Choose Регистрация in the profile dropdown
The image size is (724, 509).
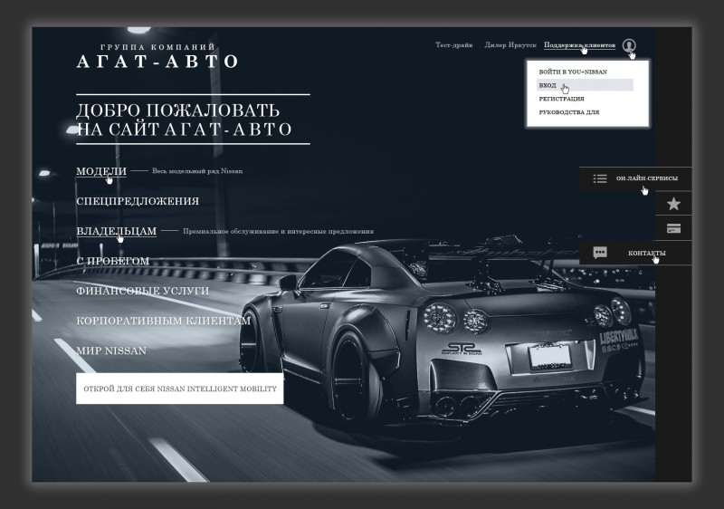coord(561,99)
